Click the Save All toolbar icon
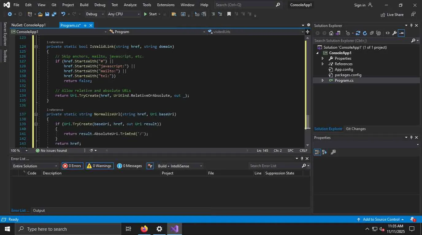 pyautogui.click(x=54, y=14)
